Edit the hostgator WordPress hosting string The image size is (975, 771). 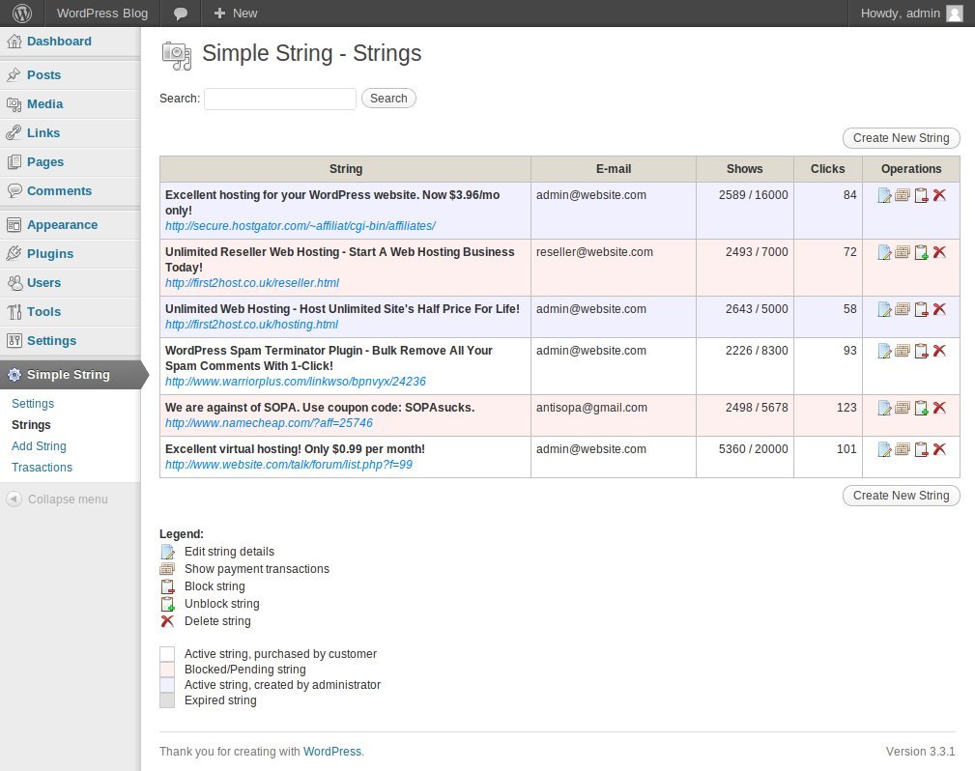[884, 196]
